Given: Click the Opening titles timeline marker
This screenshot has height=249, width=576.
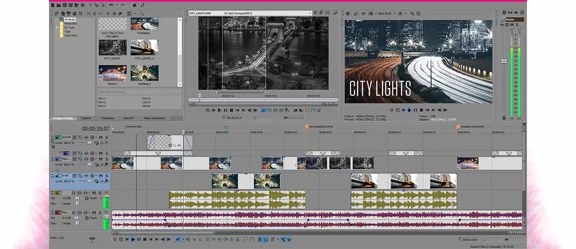Looking at the screenshot, I should (x=131, y=127).
